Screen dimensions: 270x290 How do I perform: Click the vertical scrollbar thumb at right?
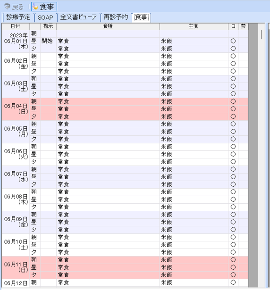click(x=262, y=34)
